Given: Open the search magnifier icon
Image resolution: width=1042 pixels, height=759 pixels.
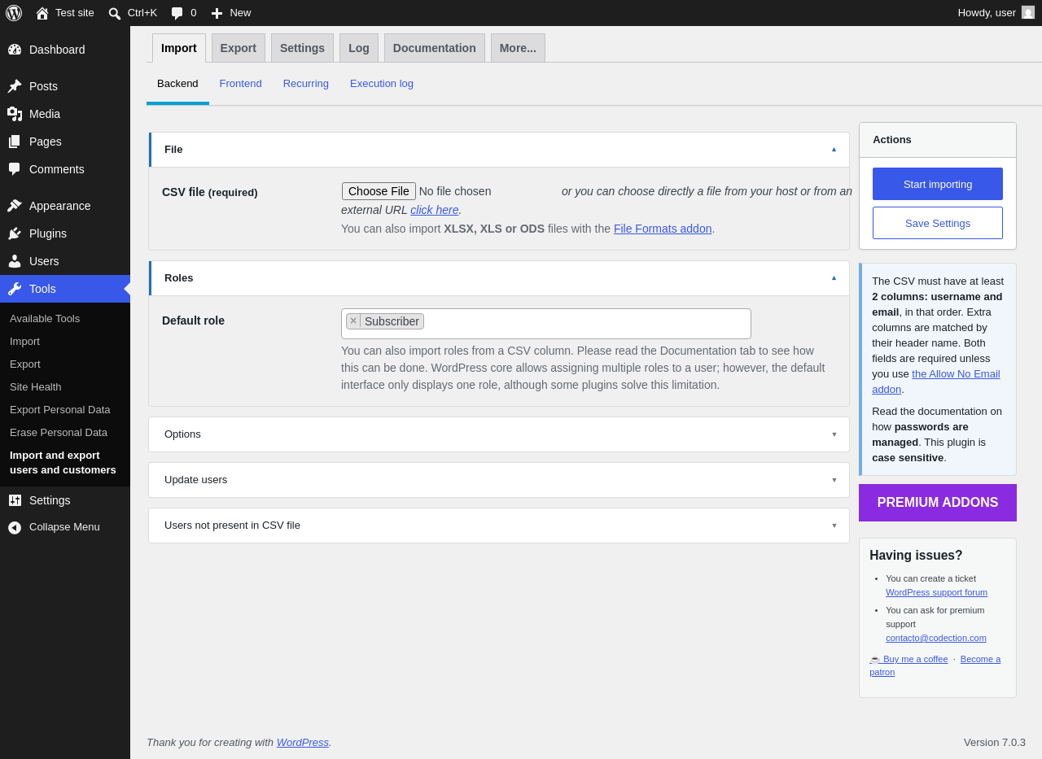Looking at the screenshot, I should [115, 13].
